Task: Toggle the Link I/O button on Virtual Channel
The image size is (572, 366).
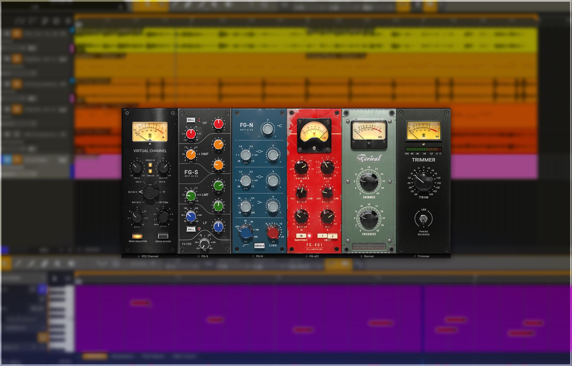Action: pyautogui.click(x=150, y=171)
